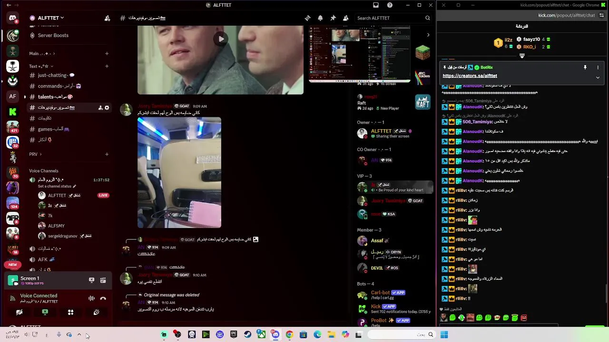
Task: Select Assaf in member list
Action: tap(394, 241)
